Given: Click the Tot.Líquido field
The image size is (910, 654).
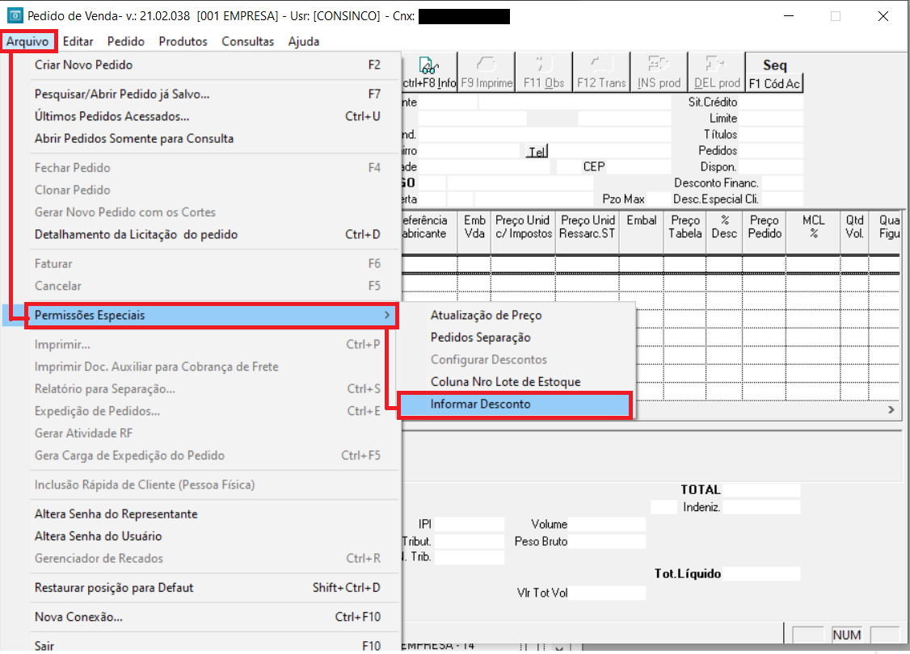Looking at the screenshot, I should click(761, 574).
